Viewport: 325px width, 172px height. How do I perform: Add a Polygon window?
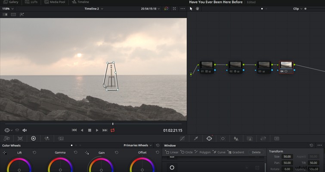coord(202,152)
